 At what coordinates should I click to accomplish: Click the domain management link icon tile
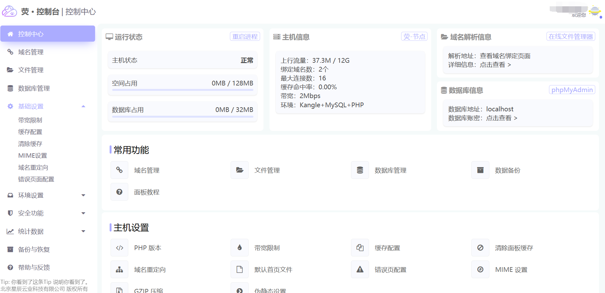coord(119,170)
